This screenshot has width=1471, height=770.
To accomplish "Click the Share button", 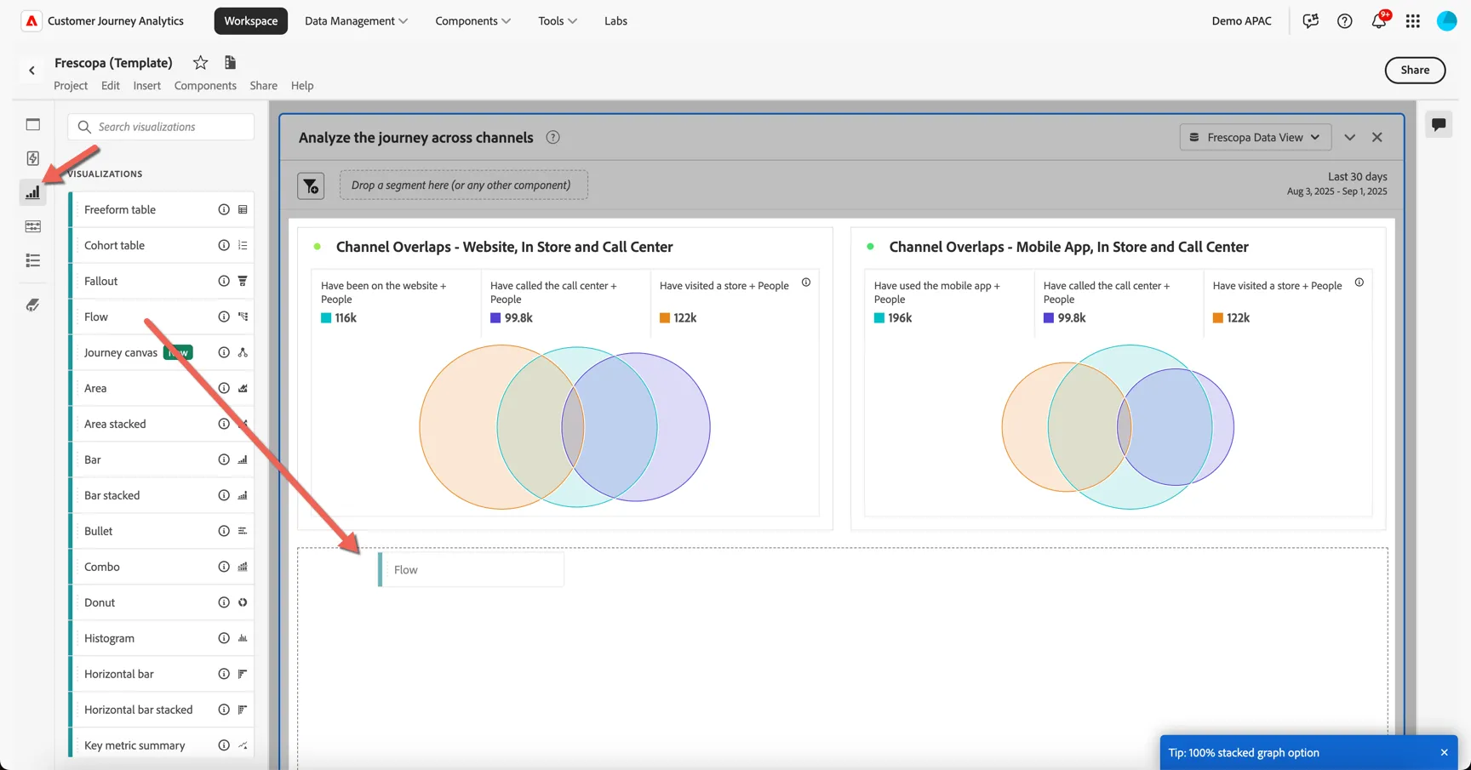I will (x=1415, y=70).
